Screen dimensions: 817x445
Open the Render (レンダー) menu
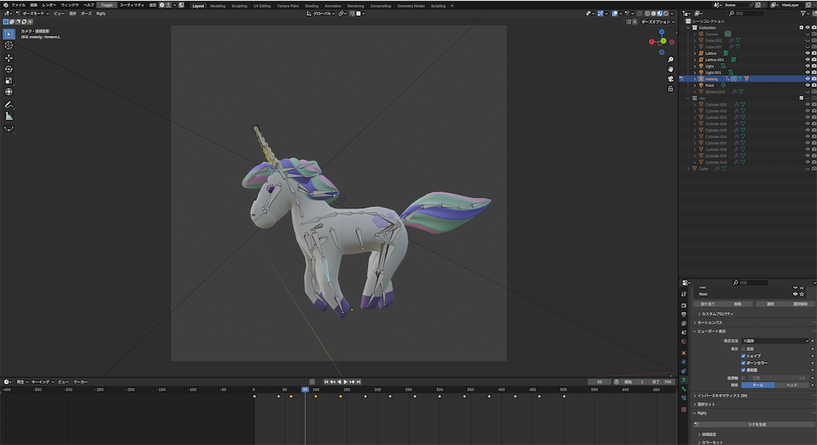click(x=49, y=5)
